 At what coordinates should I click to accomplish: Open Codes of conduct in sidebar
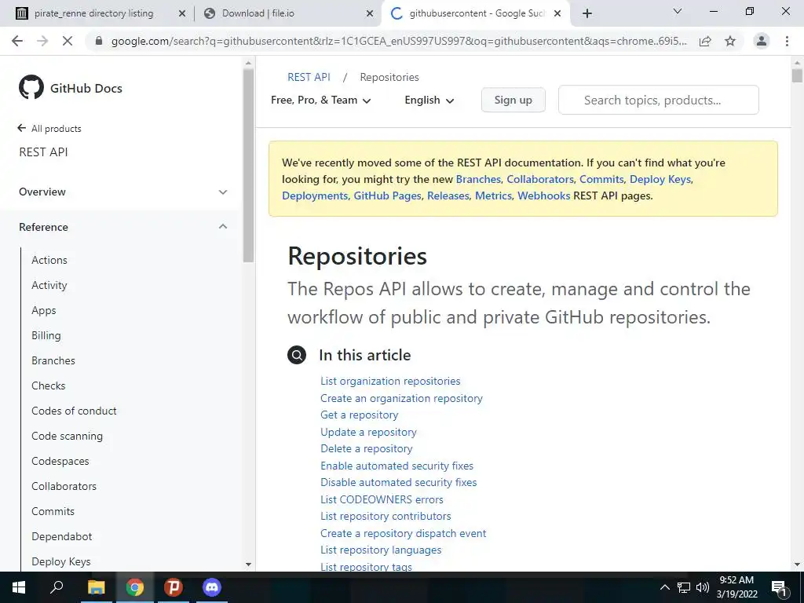74,411
